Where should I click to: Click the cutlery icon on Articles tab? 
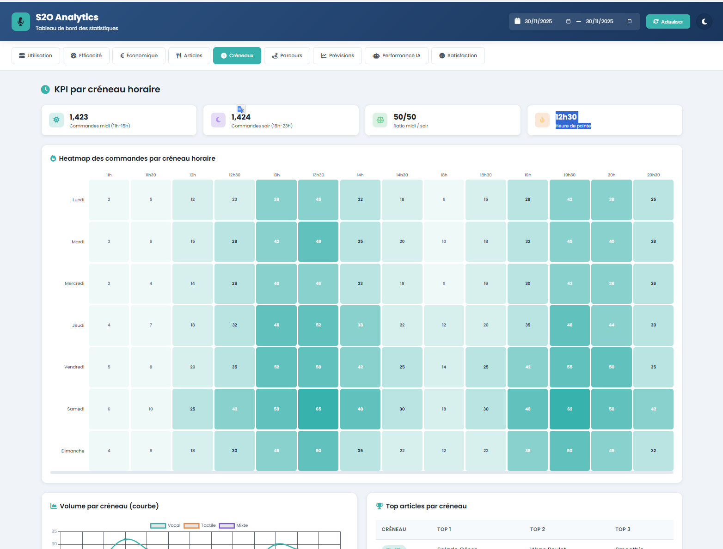point(179,55)
